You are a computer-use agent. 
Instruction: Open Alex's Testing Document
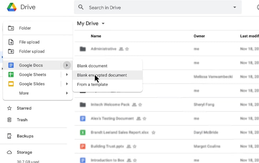pyautogui.click(x=112, y=119)
